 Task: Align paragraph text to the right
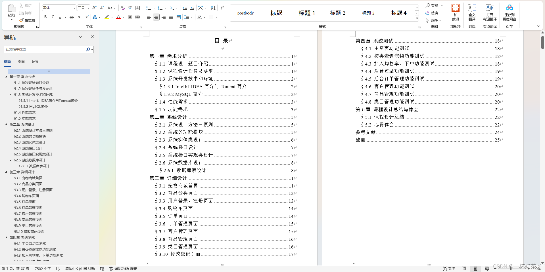pyautogui.click(x=163, y=17)
